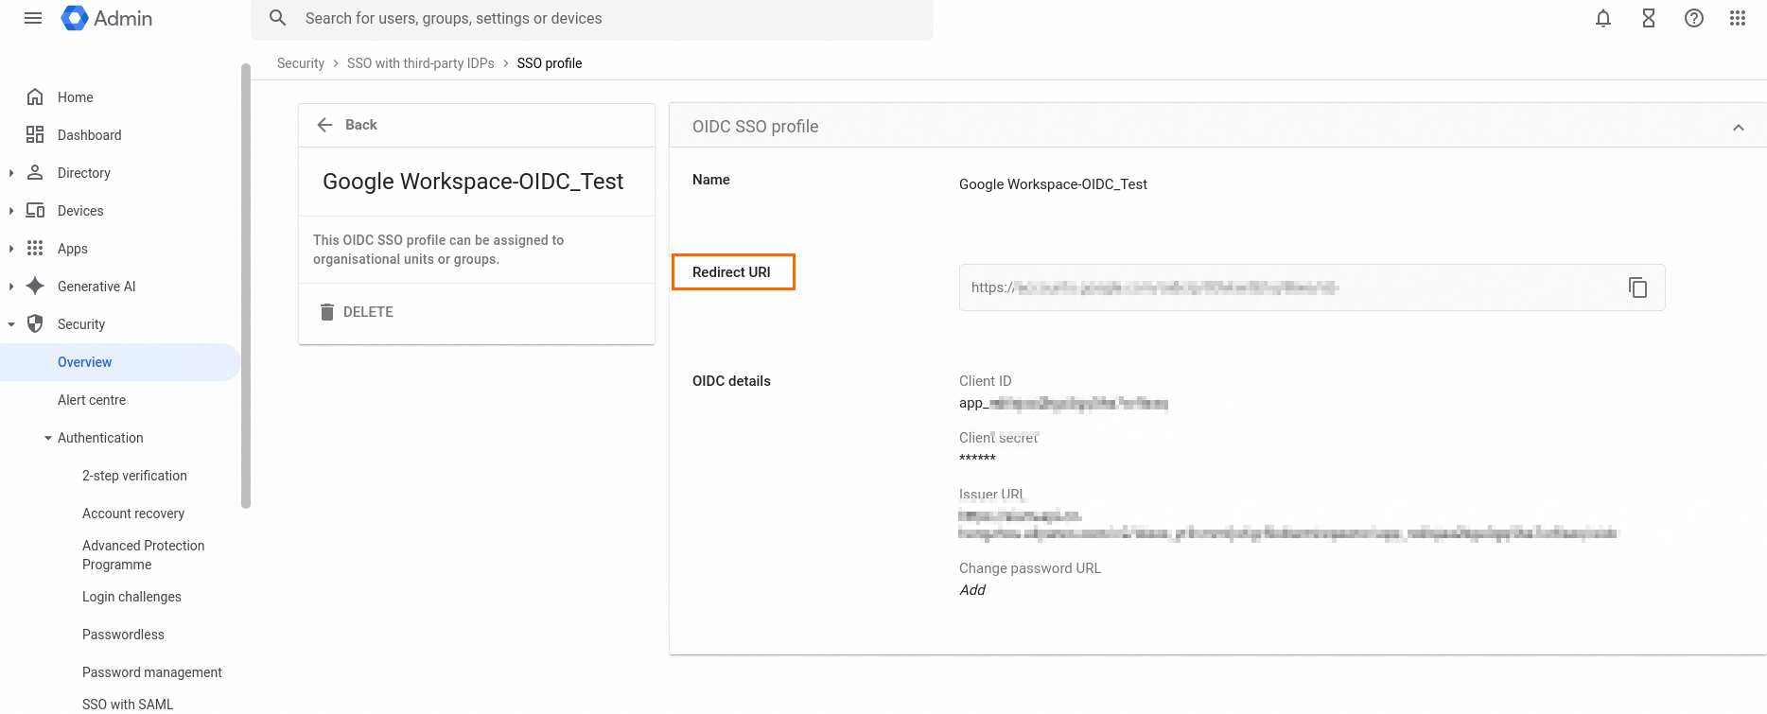The width and height of the screenshot is (1767, 714).
Task: Click the profile name value in Name row
Action: coord(1053,184)
